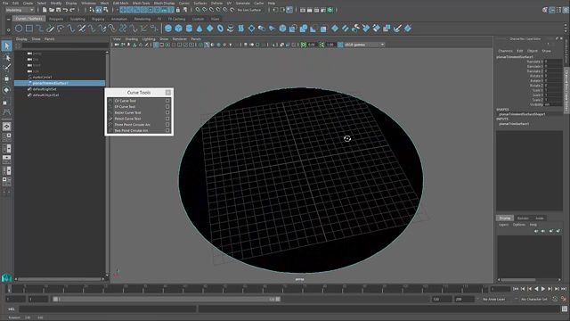The height and width of the screenshot is (321, 570).
Task: Open Two Point Circular Arc option box
Action: tap(167, 130)
